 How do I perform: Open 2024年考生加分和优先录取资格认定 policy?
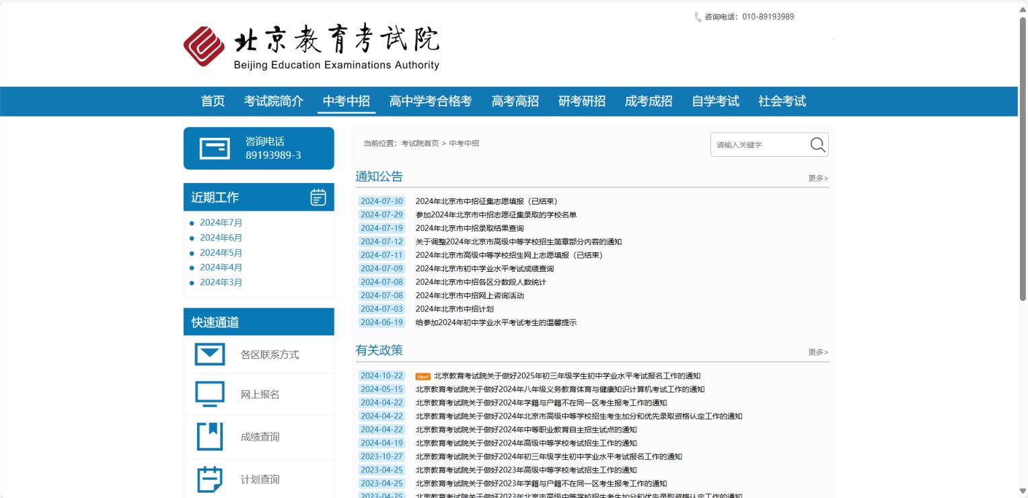tap(579, 416)
